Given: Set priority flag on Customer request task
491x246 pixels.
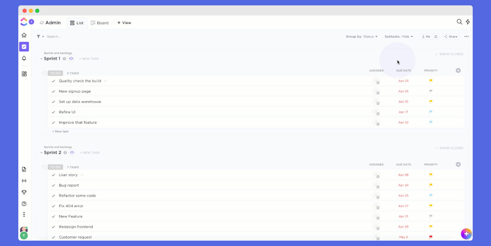Looking at the screenshot, I should tap(430, 237).
